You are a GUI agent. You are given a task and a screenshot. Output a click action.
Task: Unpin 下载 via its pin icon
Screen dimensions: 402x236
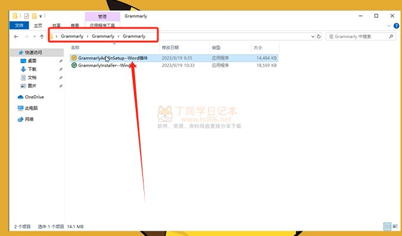(61, 70)
